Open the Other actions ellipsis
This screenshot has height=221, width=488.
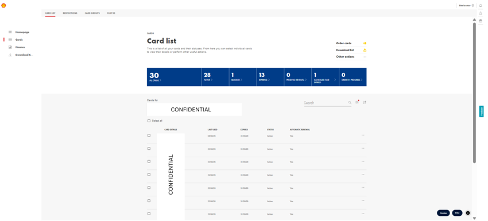(x=365, y=57)
